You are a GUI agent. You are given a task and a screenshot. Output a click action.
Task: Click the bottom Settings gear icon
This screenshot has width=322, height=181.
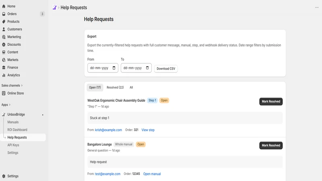[x=4, y=176]
